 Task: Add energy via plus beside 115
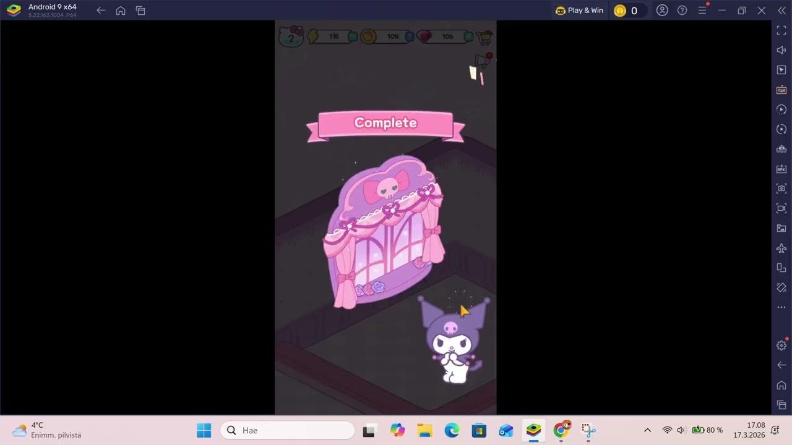coord(353,36)
